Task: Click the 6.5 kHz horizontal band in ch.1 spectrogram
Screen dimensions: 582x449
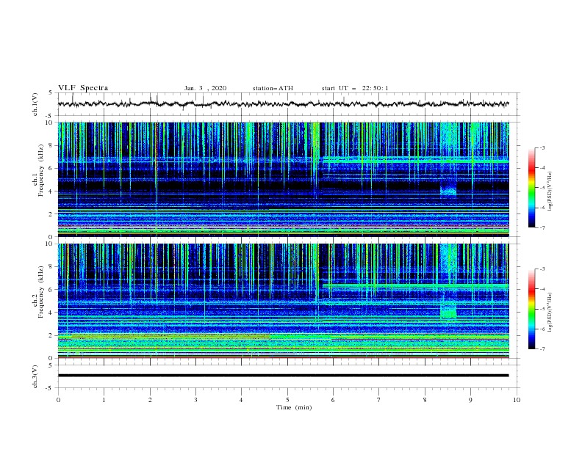Action: pos(416,160)
